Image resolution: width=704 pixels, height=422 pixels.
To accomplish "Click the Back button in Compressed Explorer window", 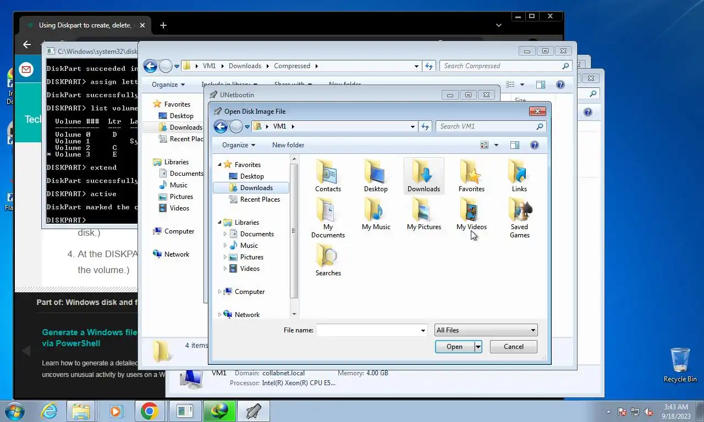I will point(150,66).
